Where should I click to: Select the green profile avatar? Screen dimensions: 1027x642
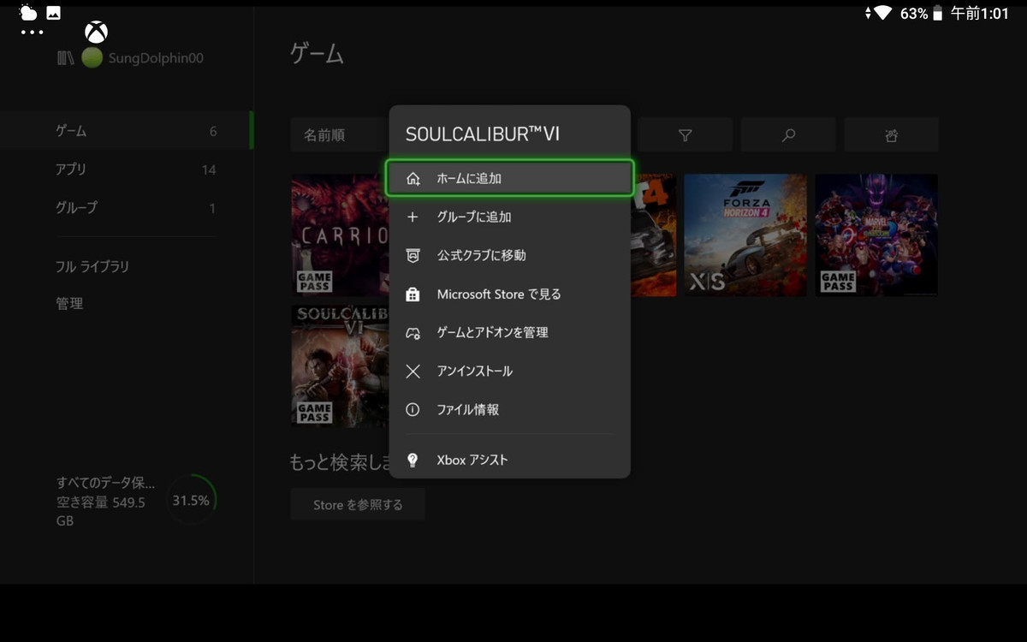tap(92, 58)
